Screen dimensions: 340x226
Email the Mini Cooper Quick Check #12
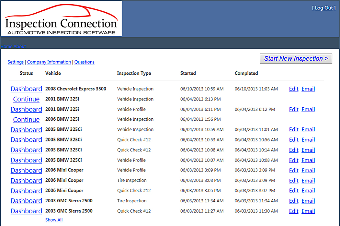[x=308, y=191]
